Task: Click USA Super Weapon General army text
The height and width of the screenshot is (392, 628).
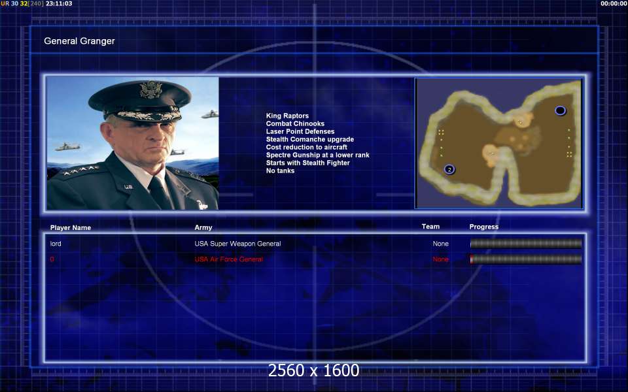Action: point(237,244)
